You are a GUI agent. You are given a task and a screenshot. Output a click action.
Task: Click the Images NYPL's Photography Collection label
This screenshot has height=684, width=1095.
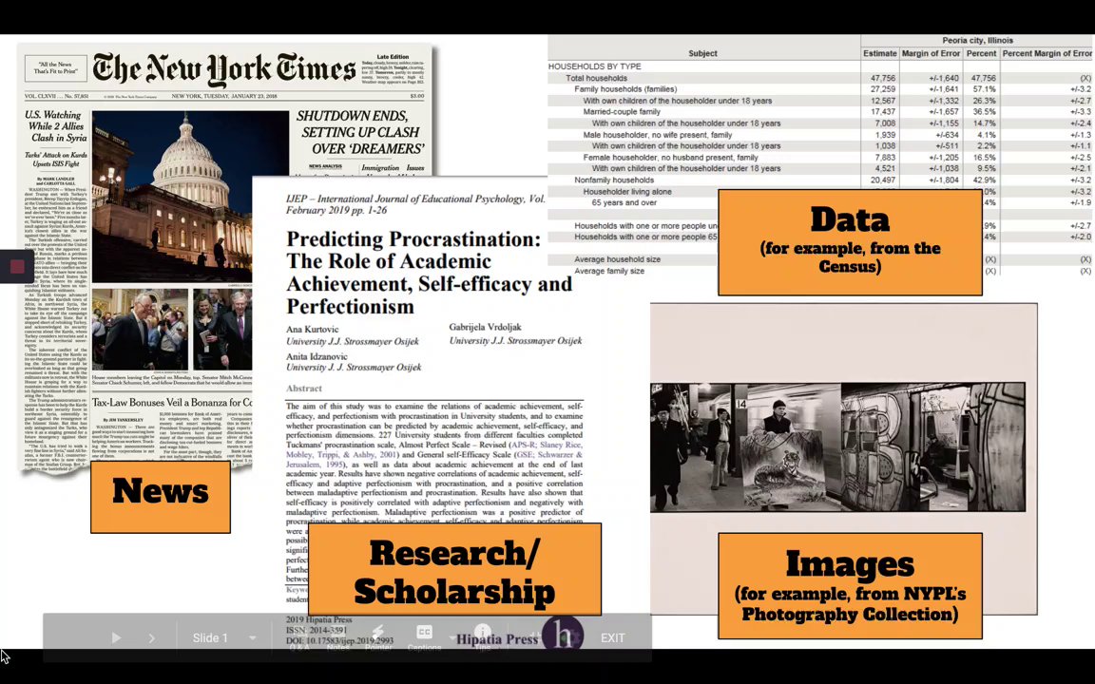tap(850, 585)
